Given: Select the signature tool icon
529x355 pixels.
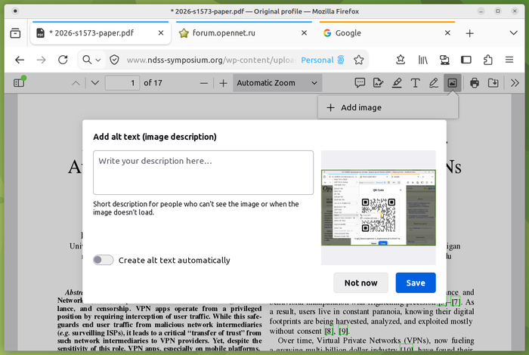Looking at the screenshot, I should tap(378, 82).
